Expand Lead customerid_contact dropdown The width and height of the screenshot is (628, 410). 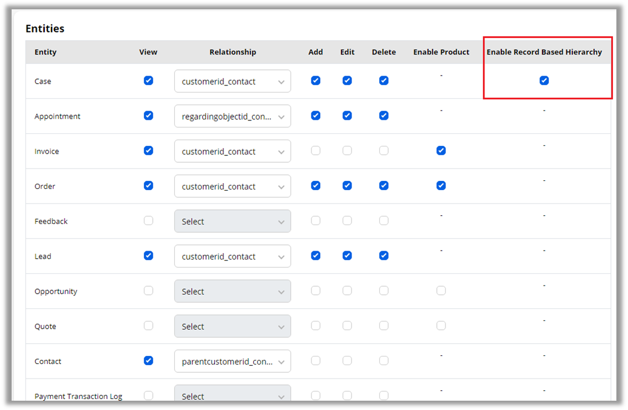pyautogui.click(x=232, y=256)
